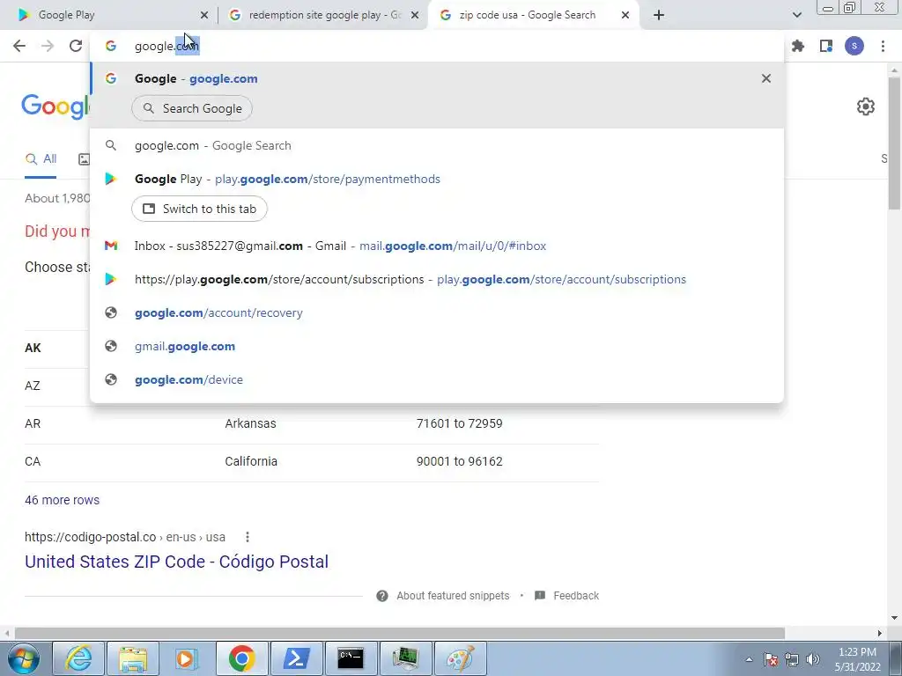The width and height of the screenshot is (902, 676).
Task: Click the volume speaker tray icon
Action: click(813, 659)
